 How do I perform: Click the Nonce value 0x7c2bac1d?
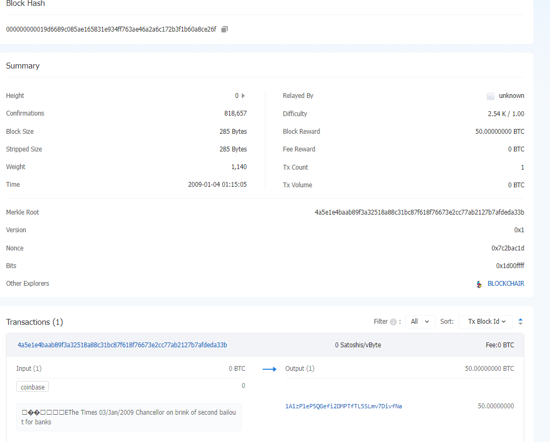coord(508,248)
